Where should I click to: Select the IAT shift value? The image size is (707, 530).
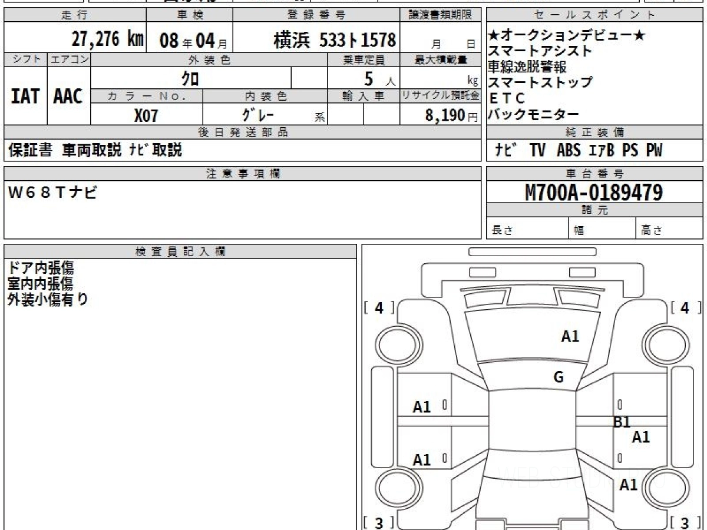click(25, 96)
